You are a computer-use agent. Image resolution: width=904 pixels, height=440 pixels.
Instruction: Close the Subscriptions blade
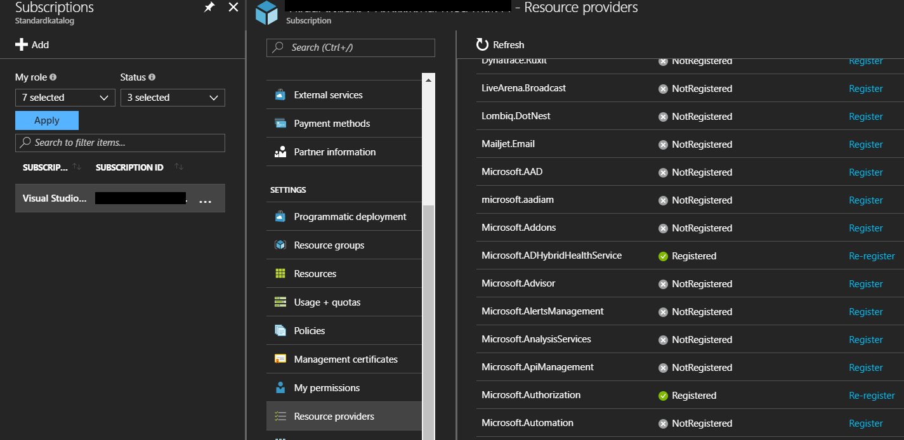(233, 8)
